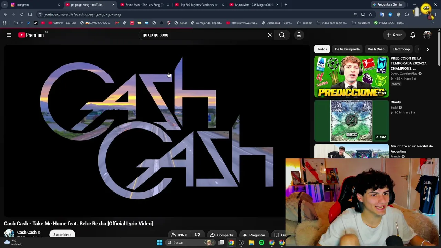Close the Top 200 Mejores Canciones tab
441x248 pixels.
(223, 5)
